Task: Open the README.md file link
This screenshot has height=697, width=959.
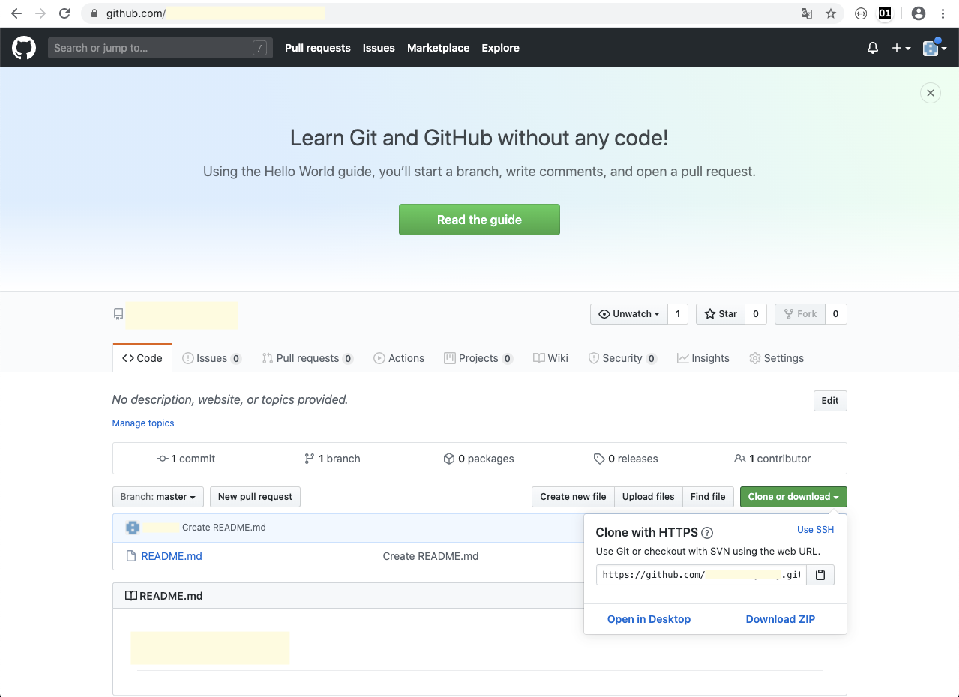Action: pos(172,556)
